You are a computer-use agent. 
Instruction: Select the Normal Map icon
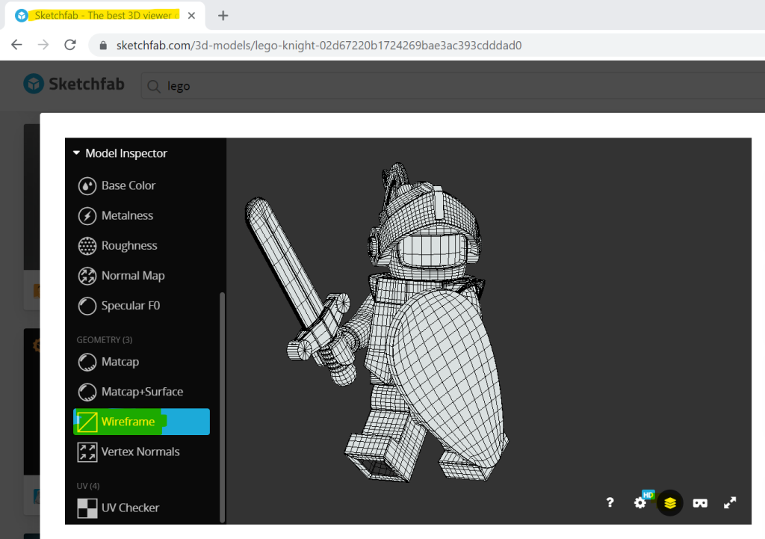pos(87,276)
